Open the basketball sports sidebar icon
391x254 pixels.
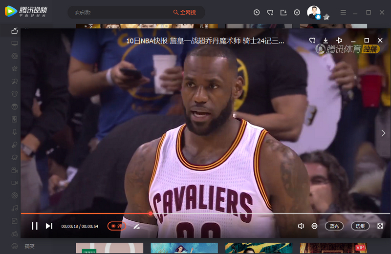click(x=15, y=195)
